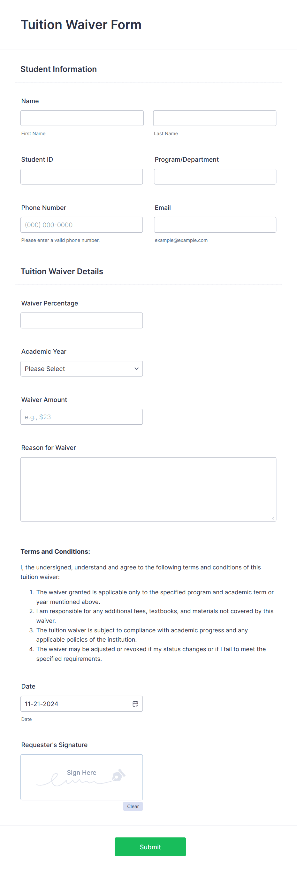This screenshot has width=297, height=872.
Task: Open the Academic Year dropdown
Action: [81, 368]
